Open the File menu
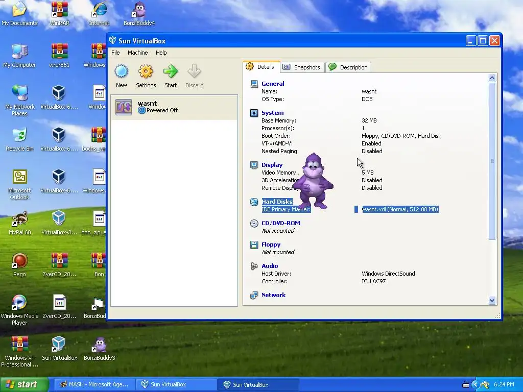523x392 pixels. (115, 53)
